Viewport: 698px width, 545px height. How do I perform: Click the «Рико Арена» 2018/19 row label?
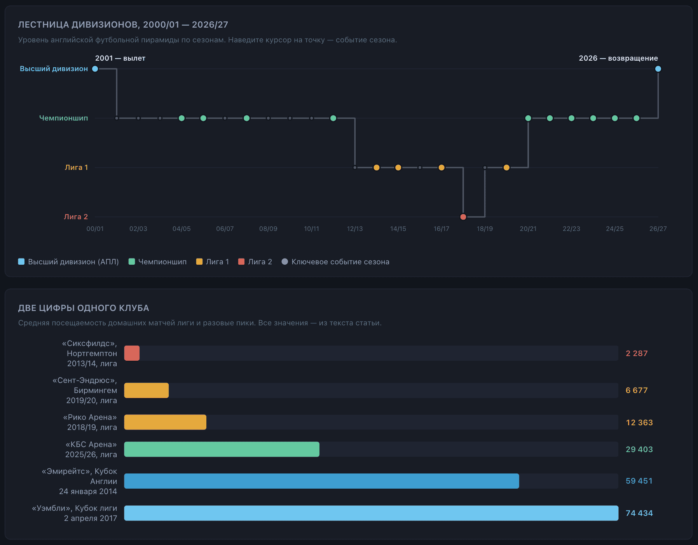point(90,422)
